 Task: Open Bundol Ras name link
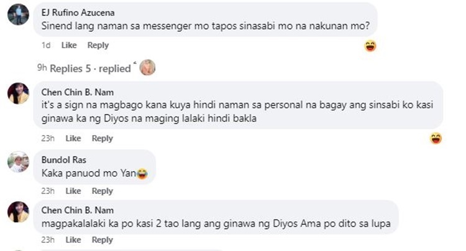pyautogui.click(x=63, y=160)
